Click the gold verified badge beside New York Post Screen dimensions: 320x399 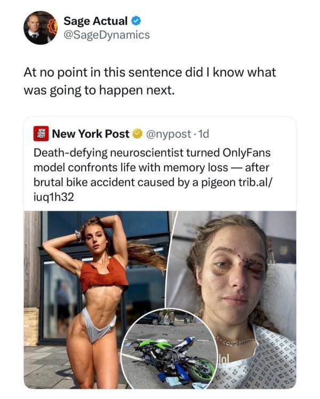(137, 134)
